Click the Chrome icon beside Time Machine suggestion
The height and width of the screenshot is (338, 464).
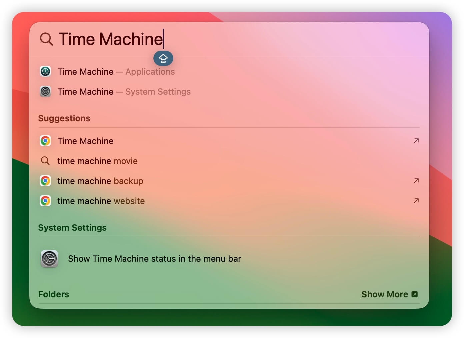point(45,141)
